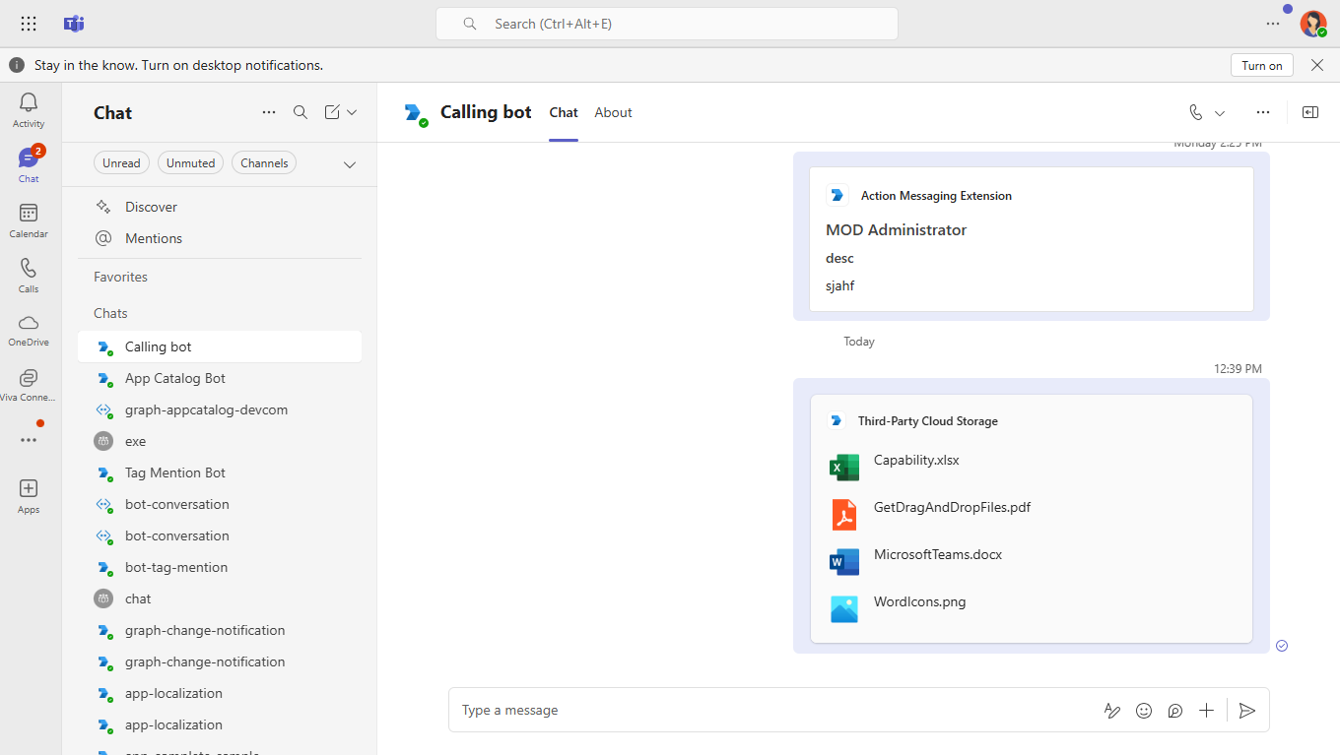Click the search box
The image size is (1340, 755).
[x=667, y=24]
